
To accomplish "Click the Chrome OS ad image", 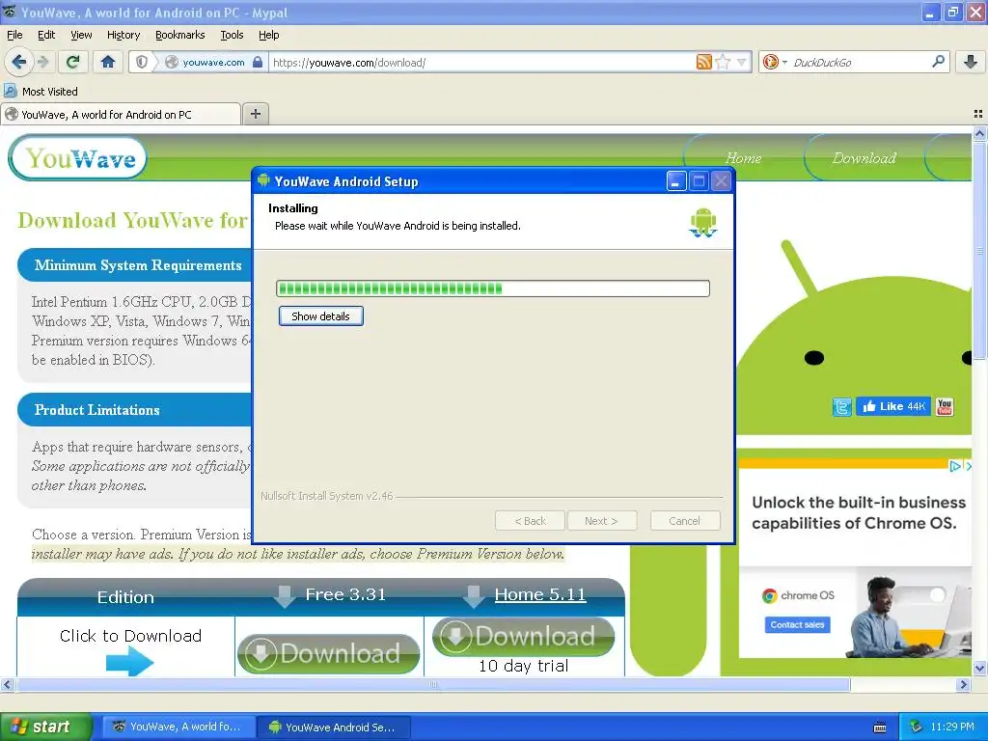I will pyautogui.click(x=907, y=615).
